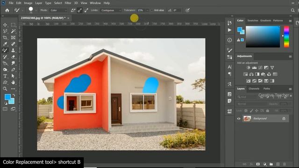Toggle Sampling: Continuous option

(73, 10)
